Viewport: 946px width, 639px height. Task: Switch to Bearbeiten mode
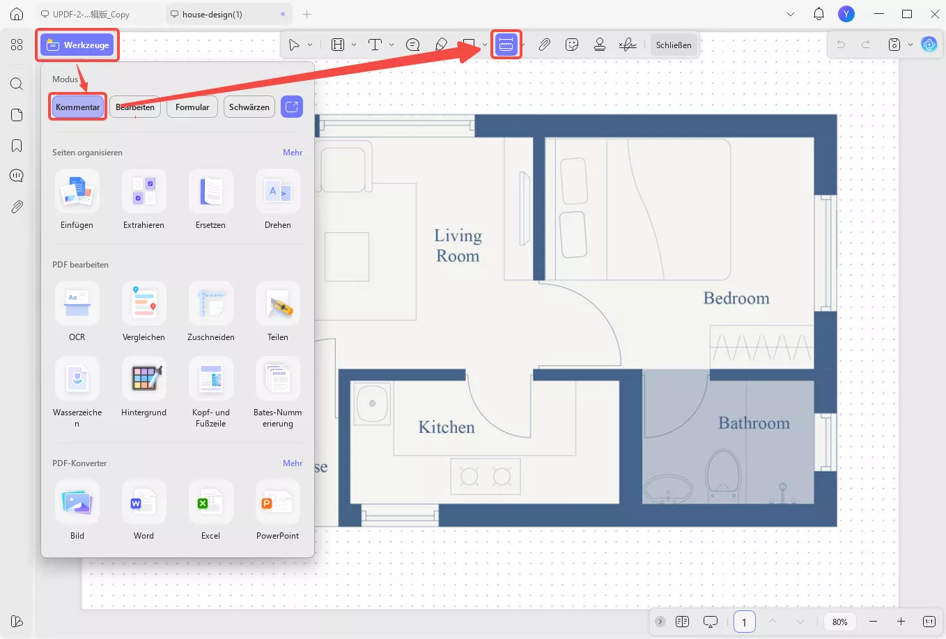click(135, 107)
